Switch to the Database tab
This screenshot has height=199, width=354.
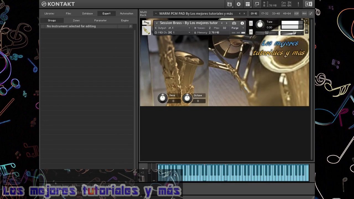[87, 14]
